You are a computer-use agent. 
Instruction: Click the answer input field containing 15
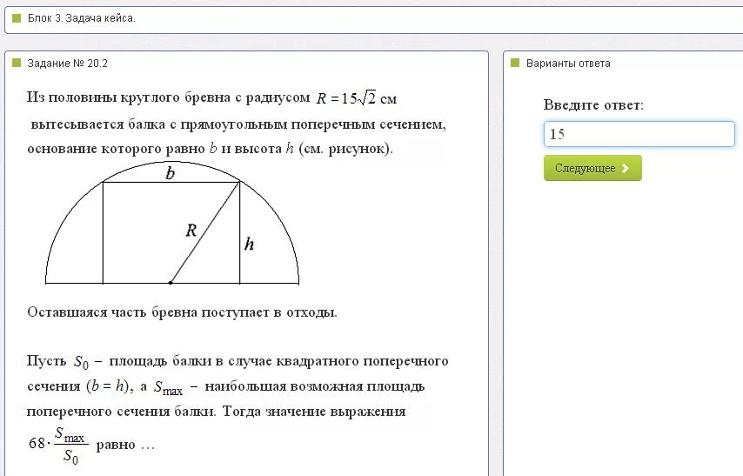[x=639, y=134]
